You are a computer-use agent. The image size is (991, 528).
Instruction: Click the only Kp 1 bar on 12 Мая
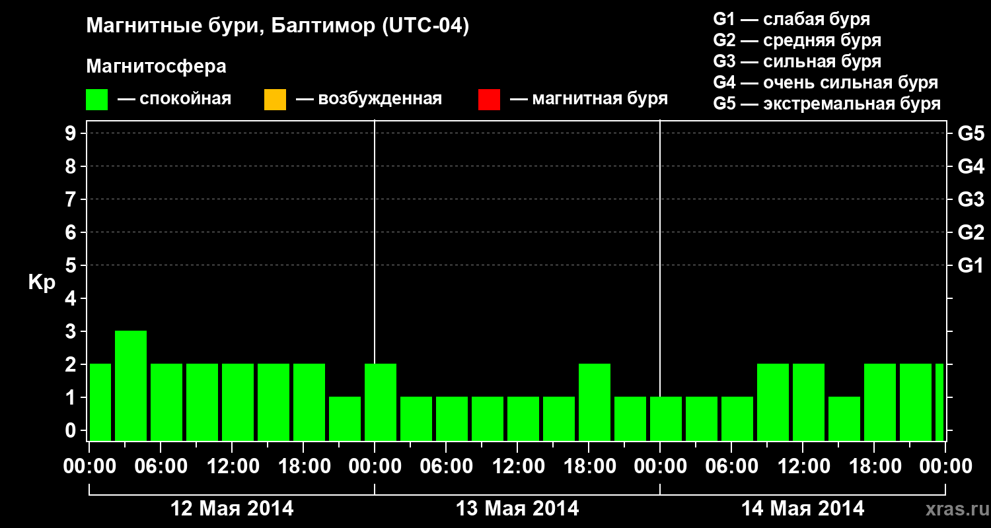(345, 418)
